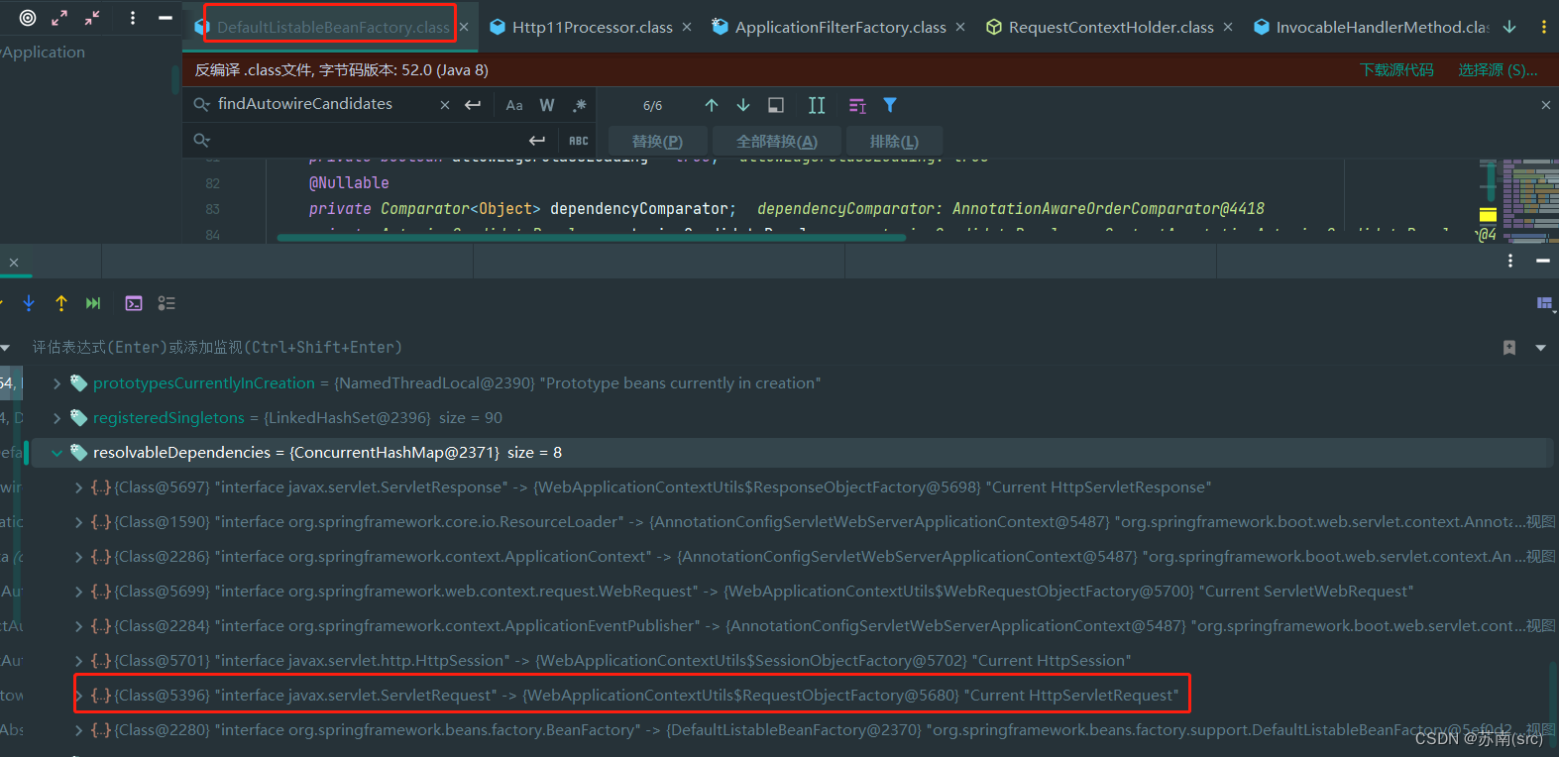Go to previous search occurrence
Screen dimensions: 1559x757
tap(712, 105)
